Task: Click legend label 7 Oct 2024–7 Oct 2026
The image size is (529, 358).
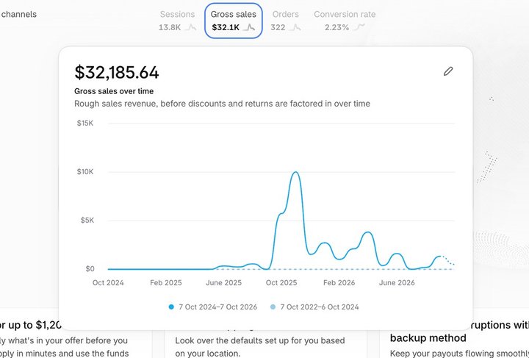Action: 218,307
